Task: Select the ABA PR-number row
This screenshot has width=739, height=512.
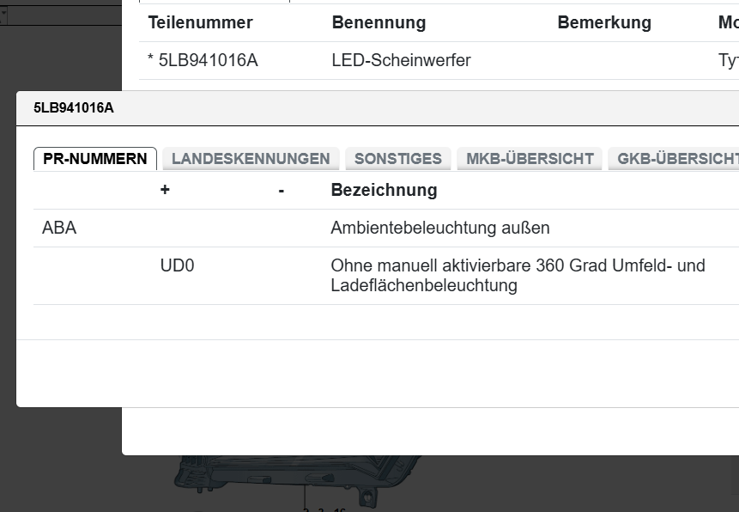Action: [59, 228]
